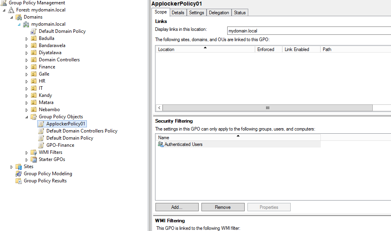Select Default Domain Policy under Group Policy Objects

tap(69, 138)
